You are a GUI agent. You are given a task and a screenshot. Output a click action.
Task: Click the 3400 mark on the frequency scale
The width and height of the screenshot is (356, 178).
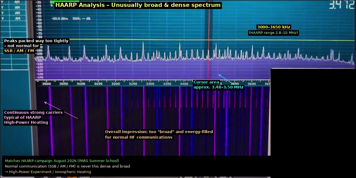pos(185,84)
